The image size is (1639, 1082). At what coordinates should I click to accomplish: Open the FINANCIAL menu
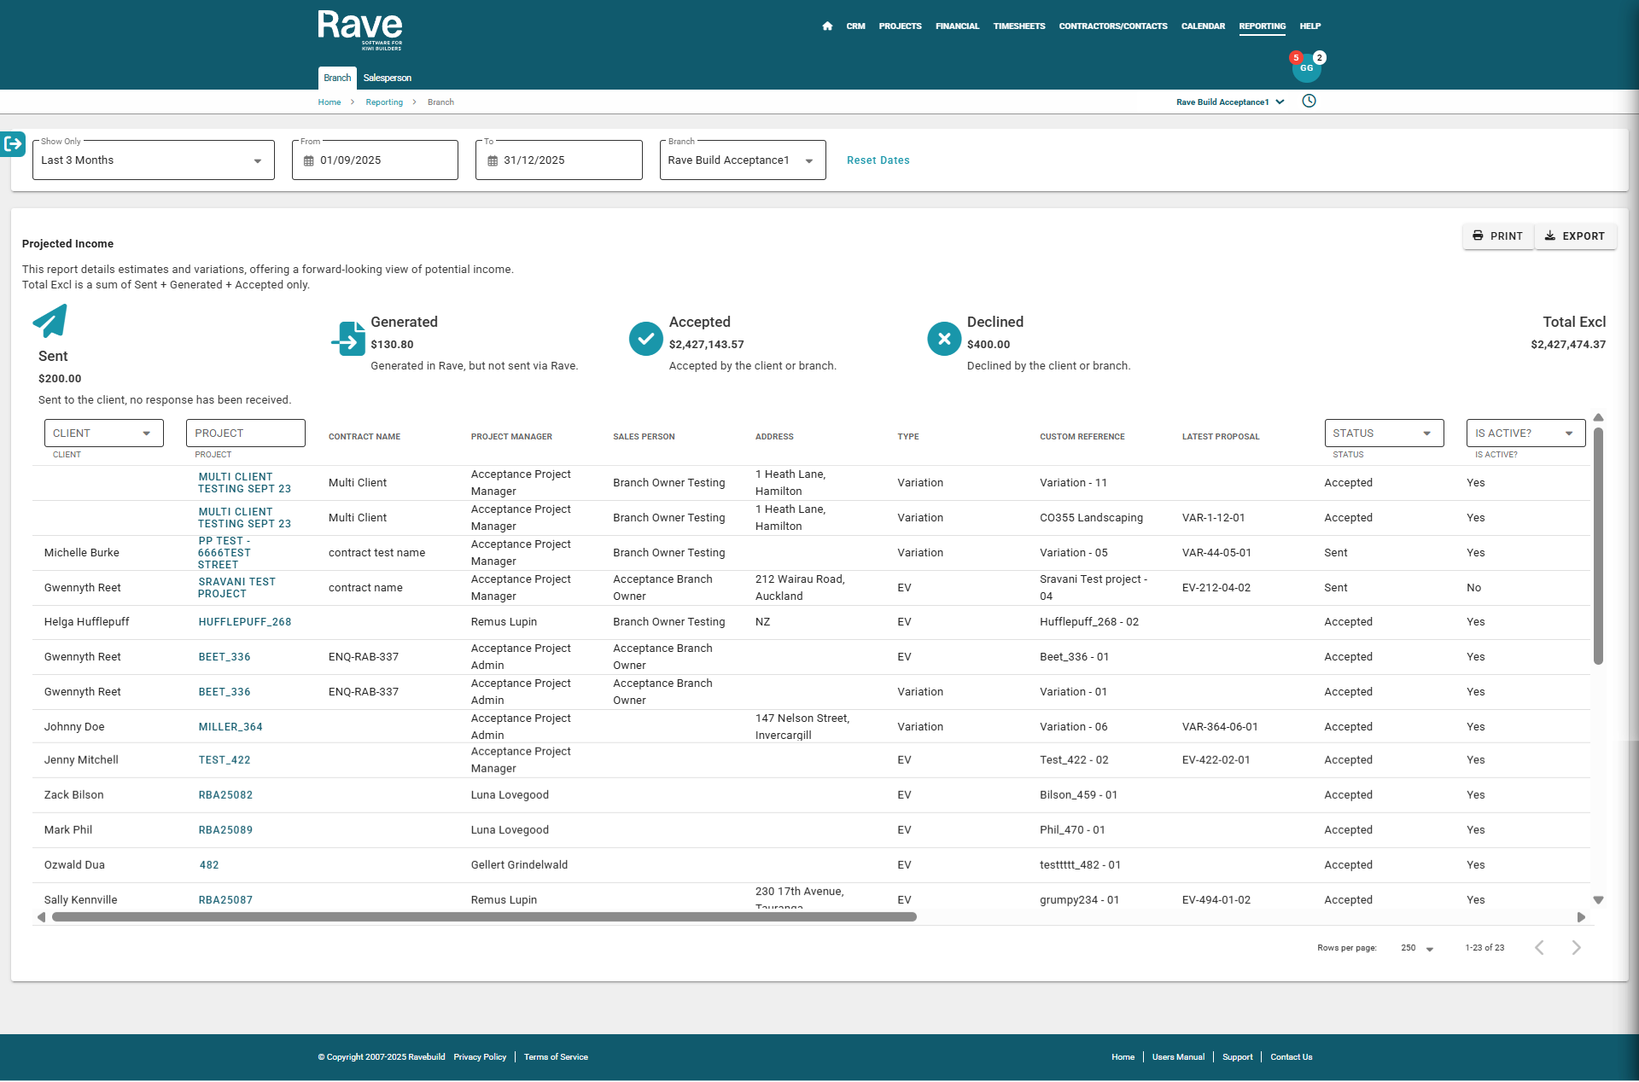(957, 26)
